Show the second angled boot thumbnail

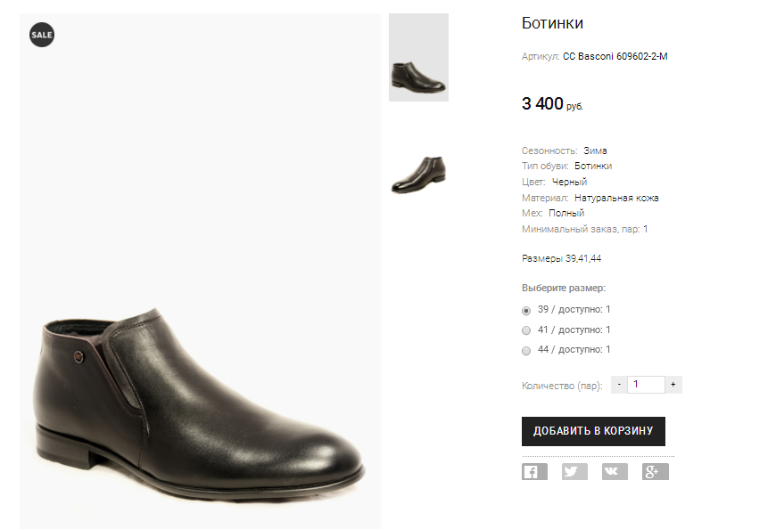coord(418,174)
